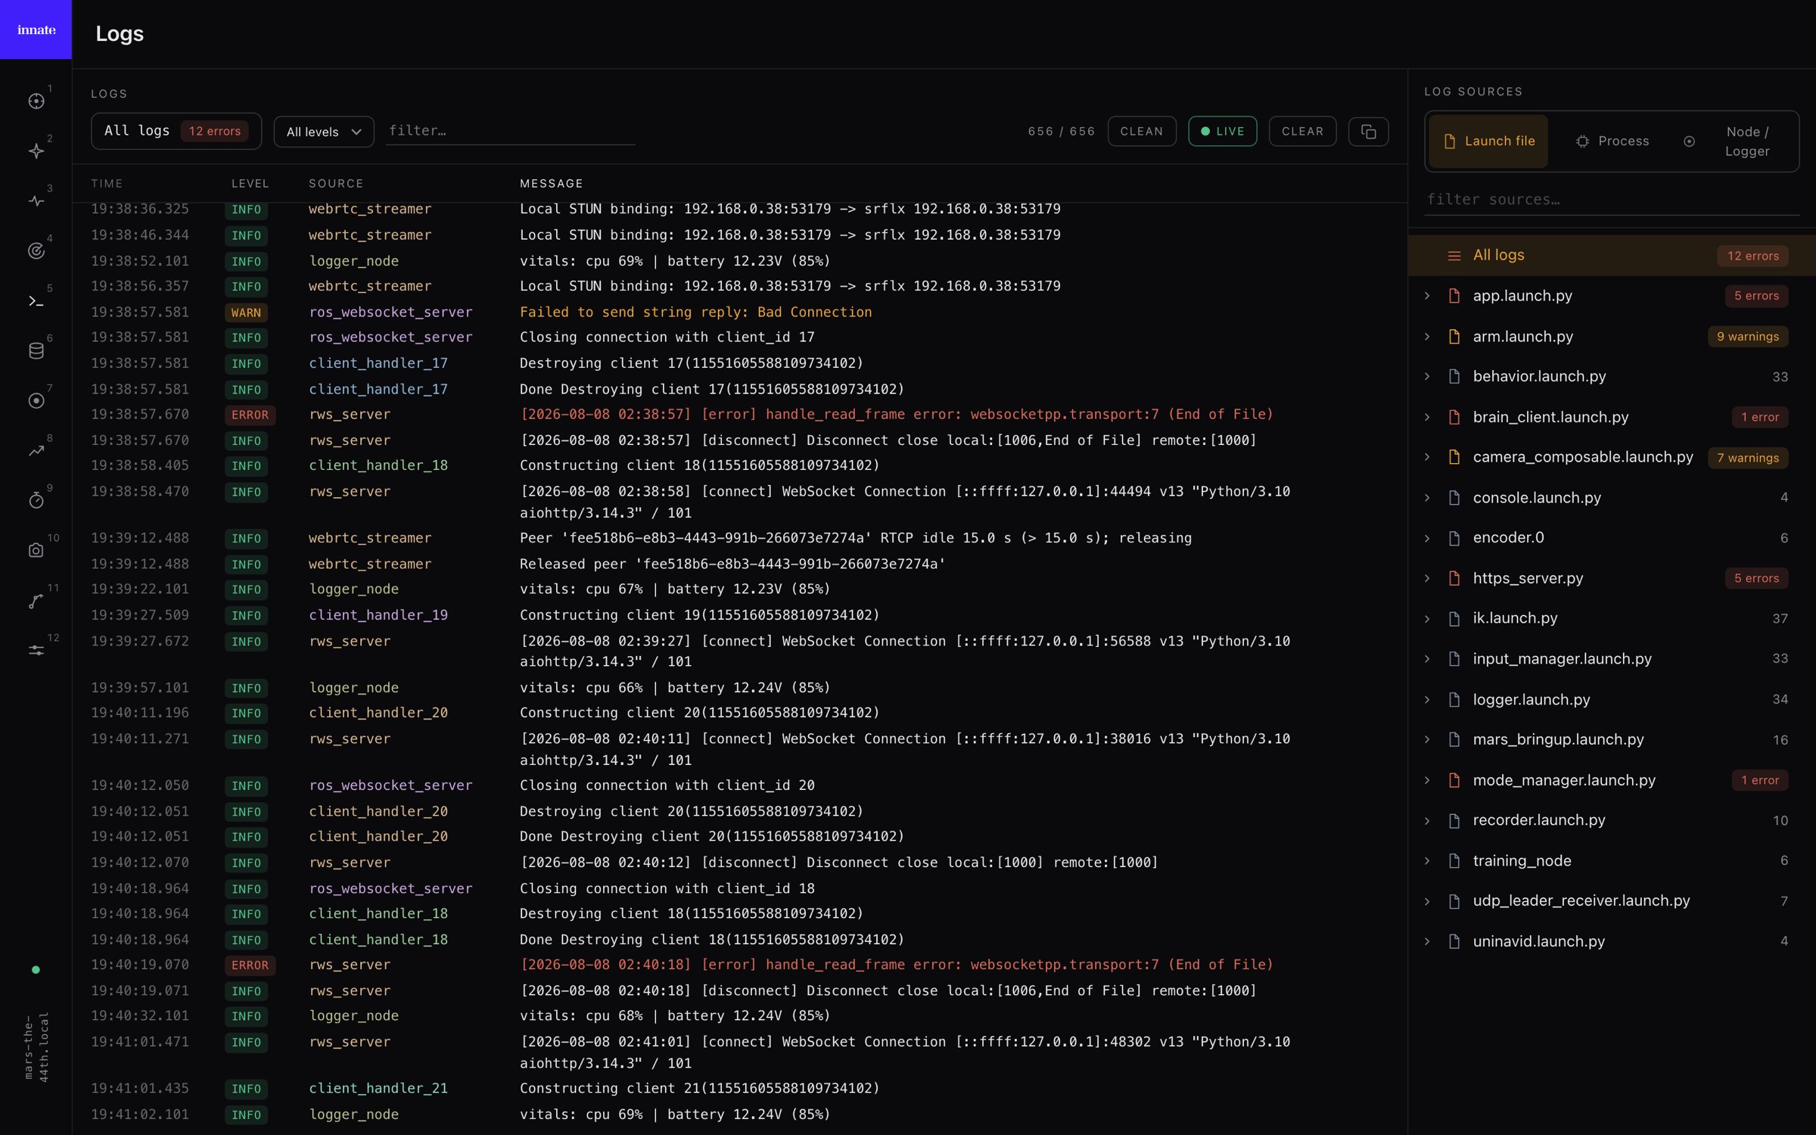Open the All levels dropdown
Screen dimensions: 1816x1135
(324, 132)
